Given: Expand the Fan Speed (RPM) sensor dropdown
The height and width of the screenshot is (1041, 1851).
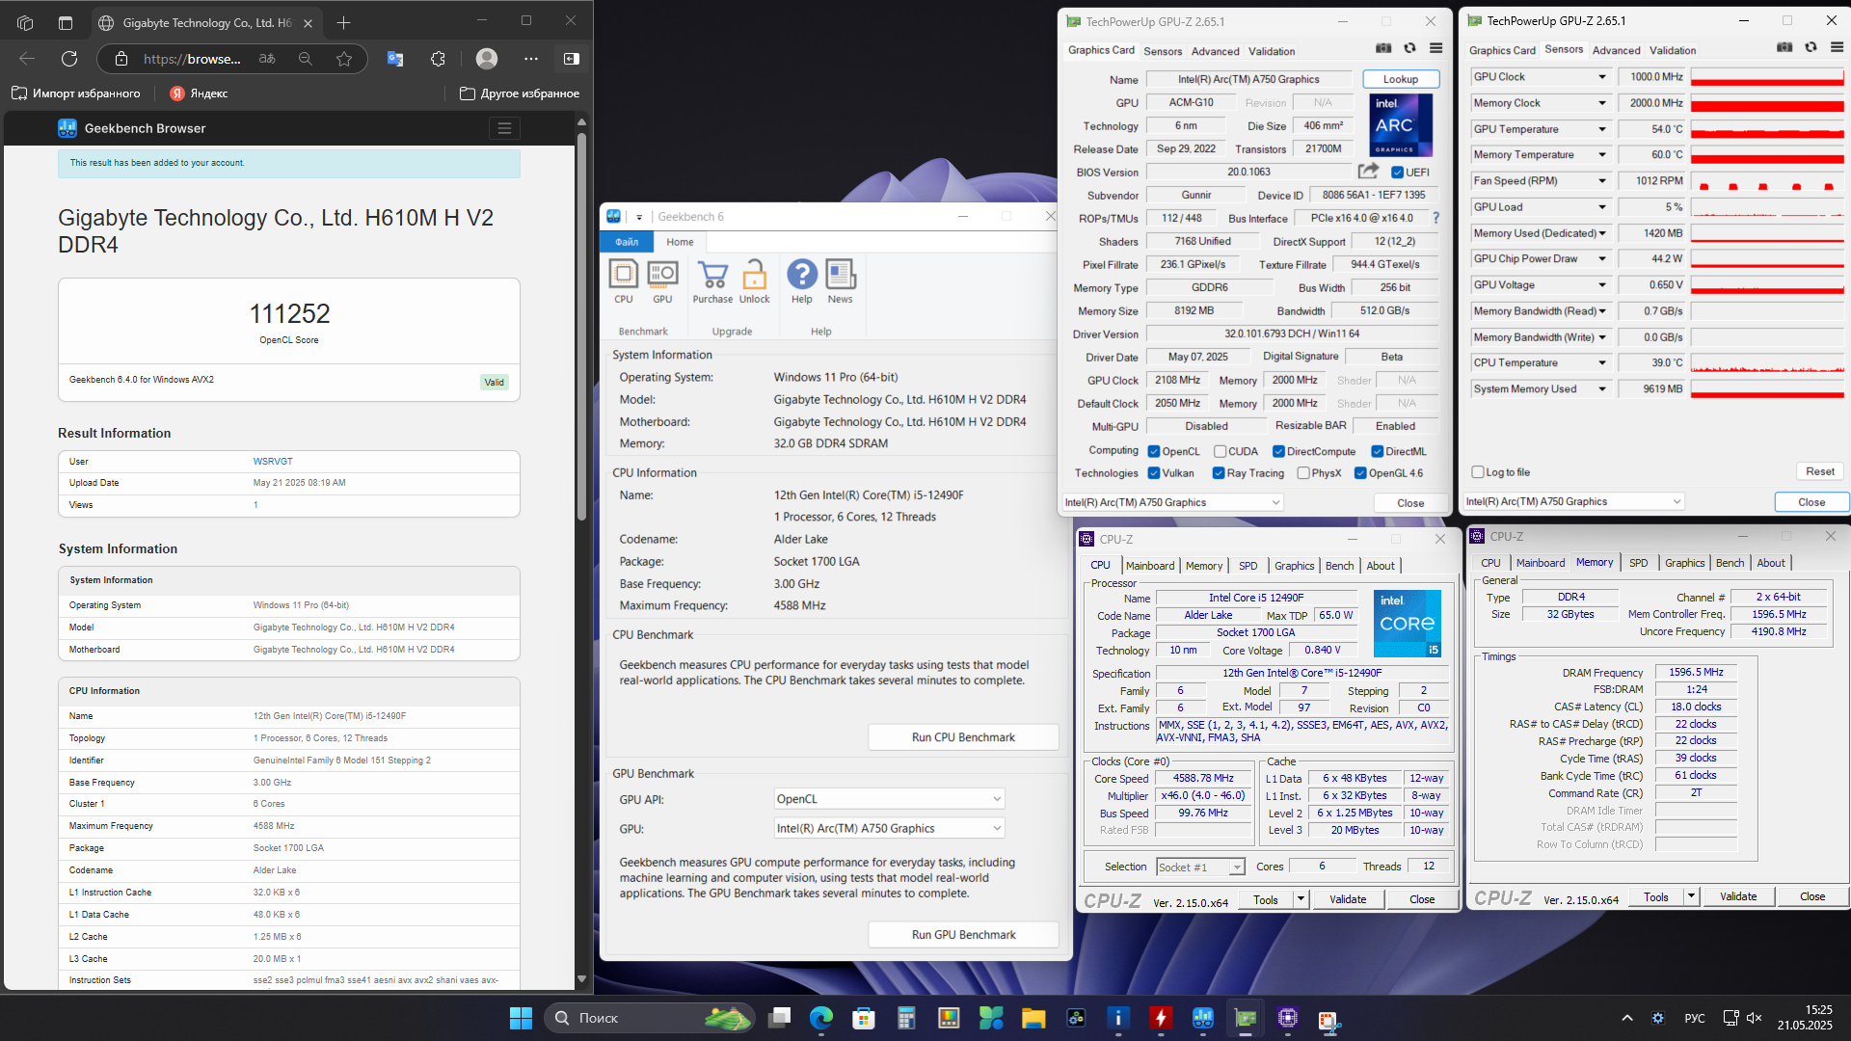Looking at the screenshot, I should (1602, 181).
